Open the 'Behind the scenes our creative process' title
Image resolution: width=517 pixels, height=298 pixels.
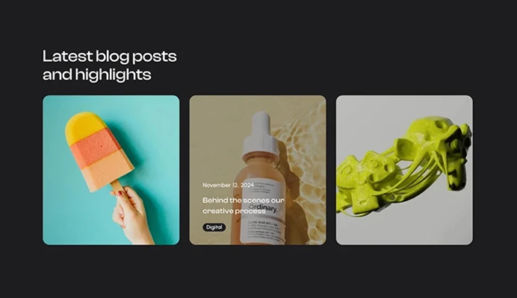244,206
